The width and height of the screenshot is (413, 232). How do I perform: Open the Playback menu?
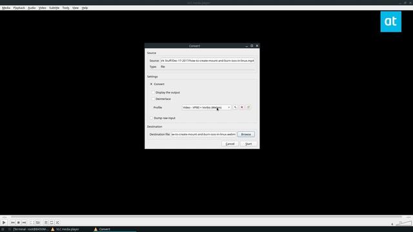point(19,8)
